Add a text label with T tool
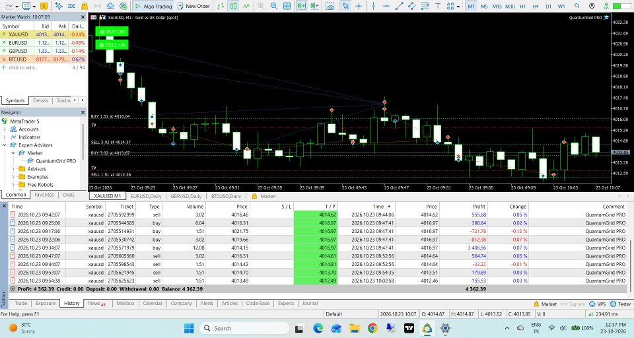 438,6
